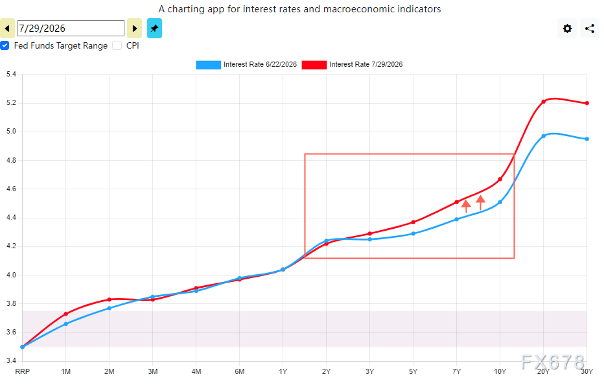Select the red 4M data point
The width and height of the screenshot is (604, 385).
point(196,288)
